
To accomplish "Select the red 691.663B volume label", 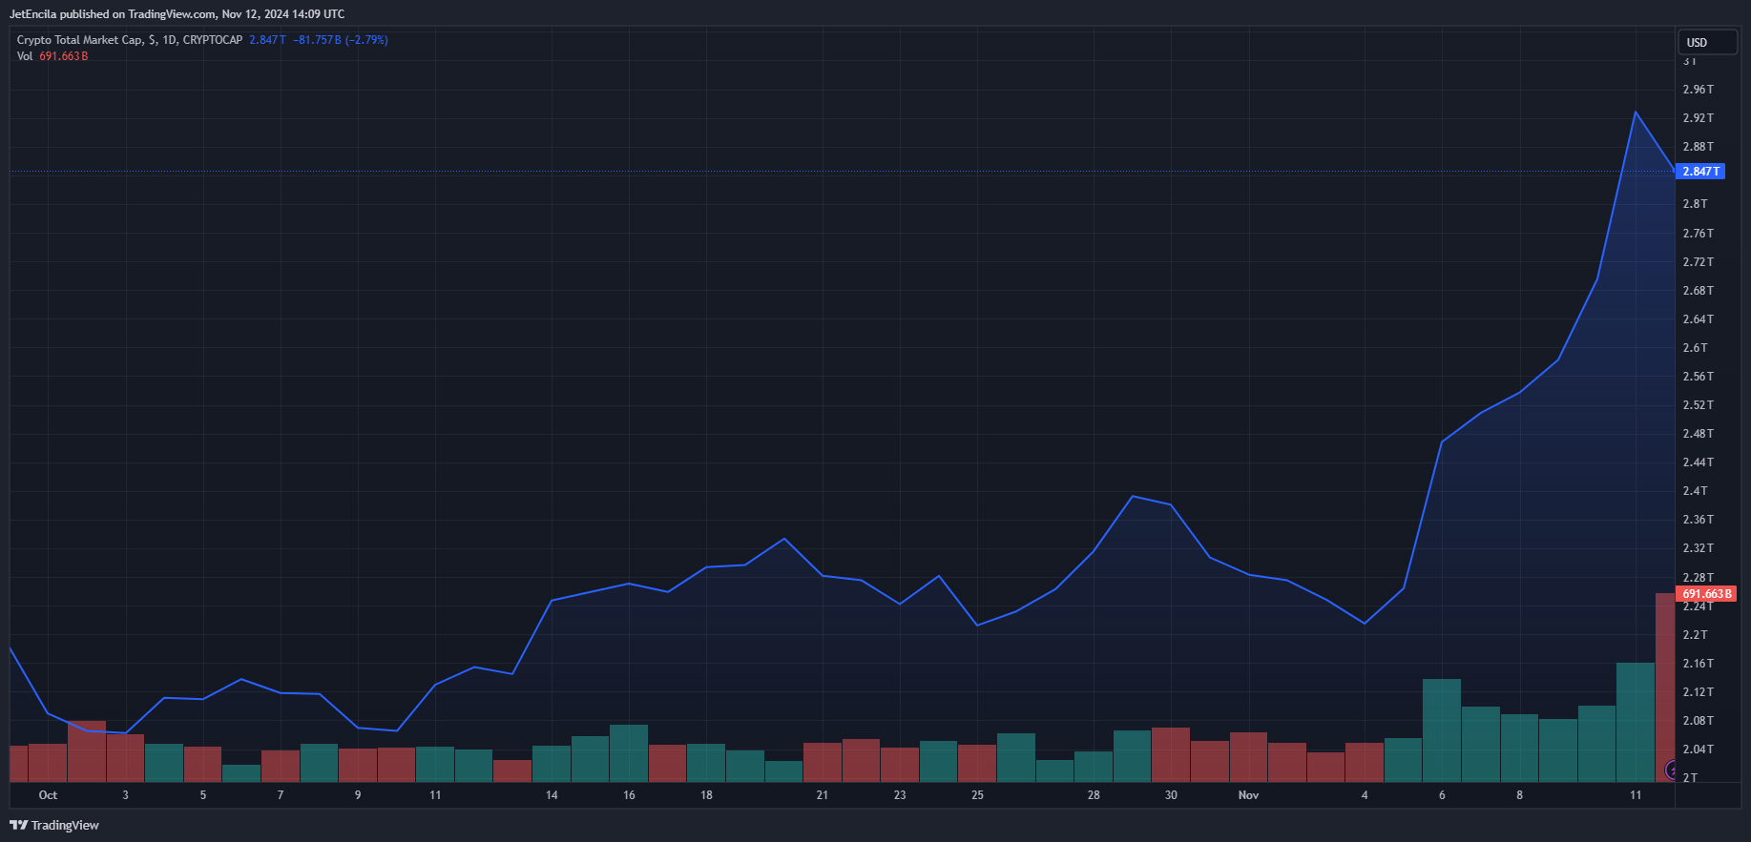I will point(1706,594).
